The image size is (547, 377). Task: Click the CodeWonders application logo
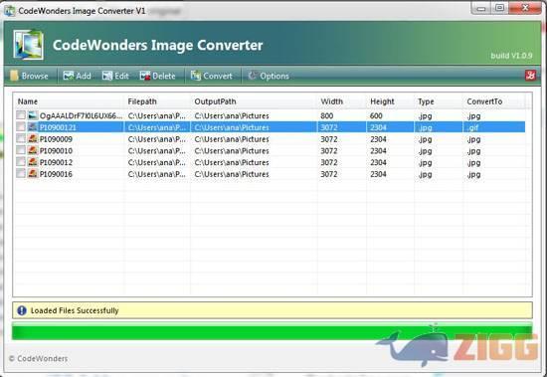click(x=28, y=45)
